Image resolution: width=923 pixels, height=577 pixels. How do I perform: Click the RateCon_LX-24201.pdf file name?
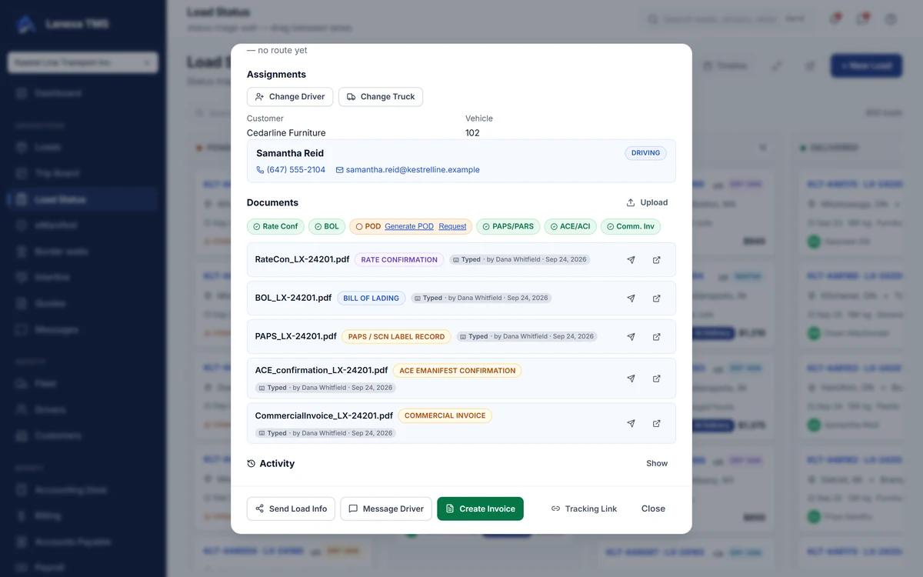[302, 259]
